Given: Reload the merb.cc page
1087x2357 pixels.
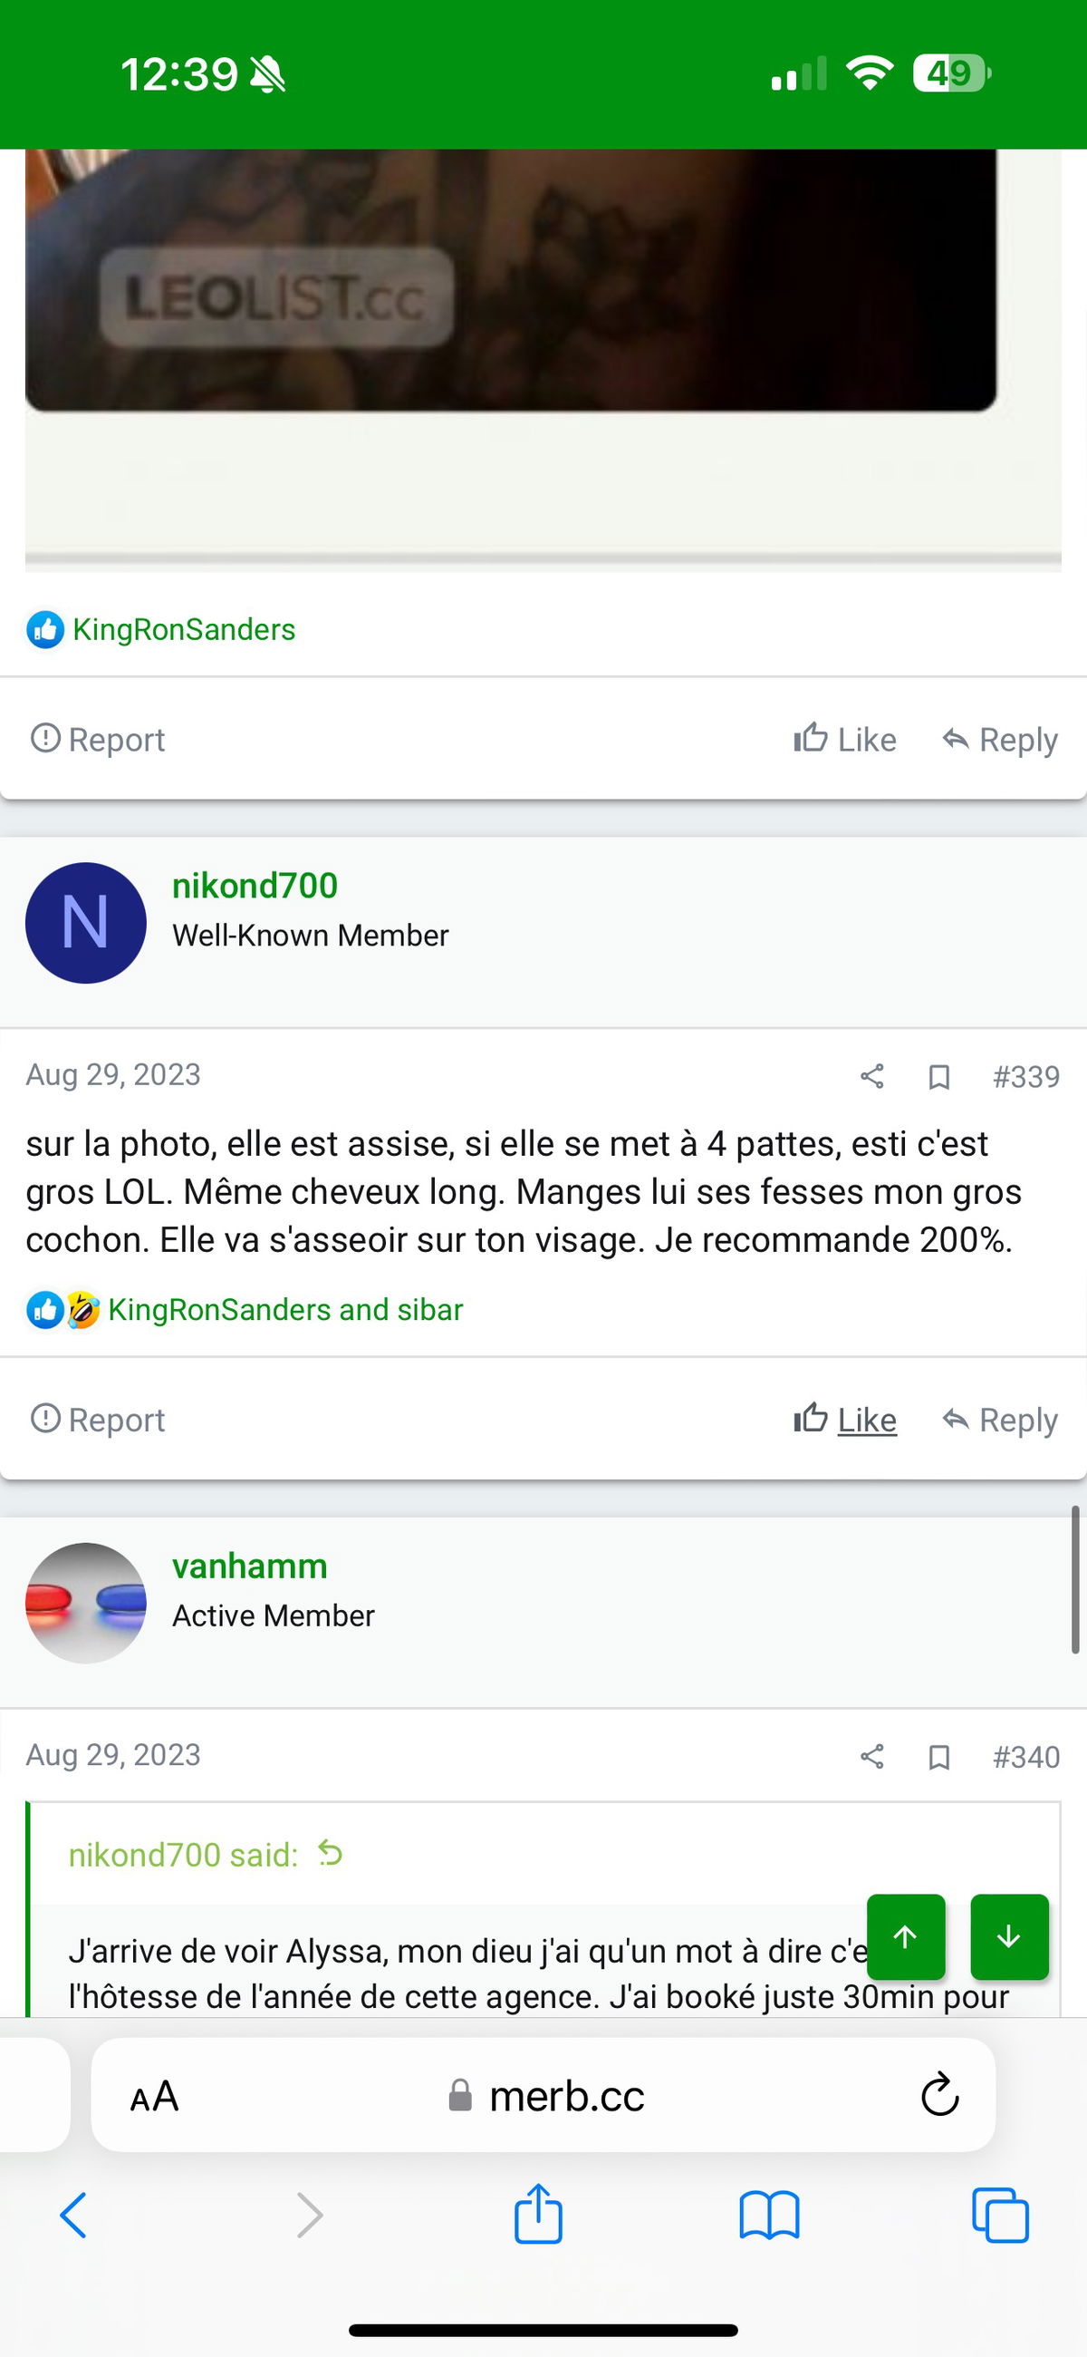Looking at the screenshot, I should click(939, 2094).
